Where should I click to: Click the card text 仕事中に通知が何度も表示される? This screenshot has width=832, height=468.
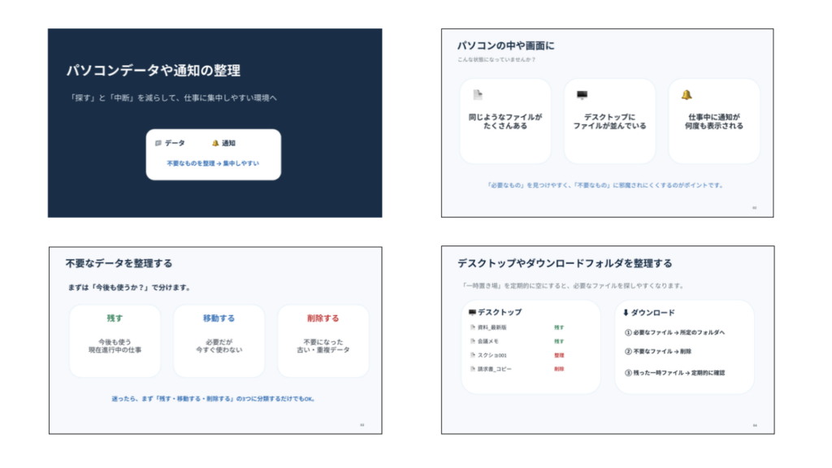tap(713, 122)
